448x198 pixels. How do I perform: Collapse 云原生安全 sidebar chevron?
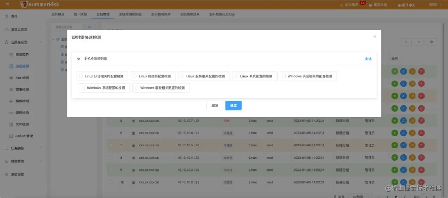(x=40, y=42)
